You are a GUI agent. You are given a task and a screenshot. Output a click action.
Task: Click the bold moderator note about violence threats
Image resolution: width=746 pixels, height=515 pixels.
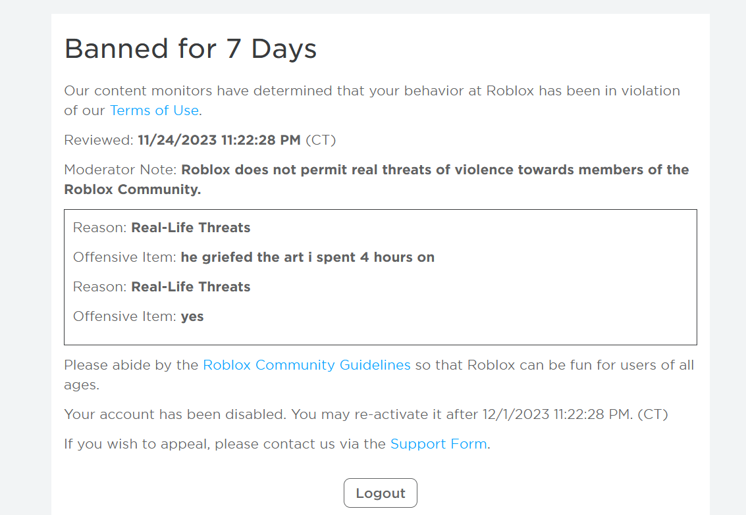pos(435,170)
